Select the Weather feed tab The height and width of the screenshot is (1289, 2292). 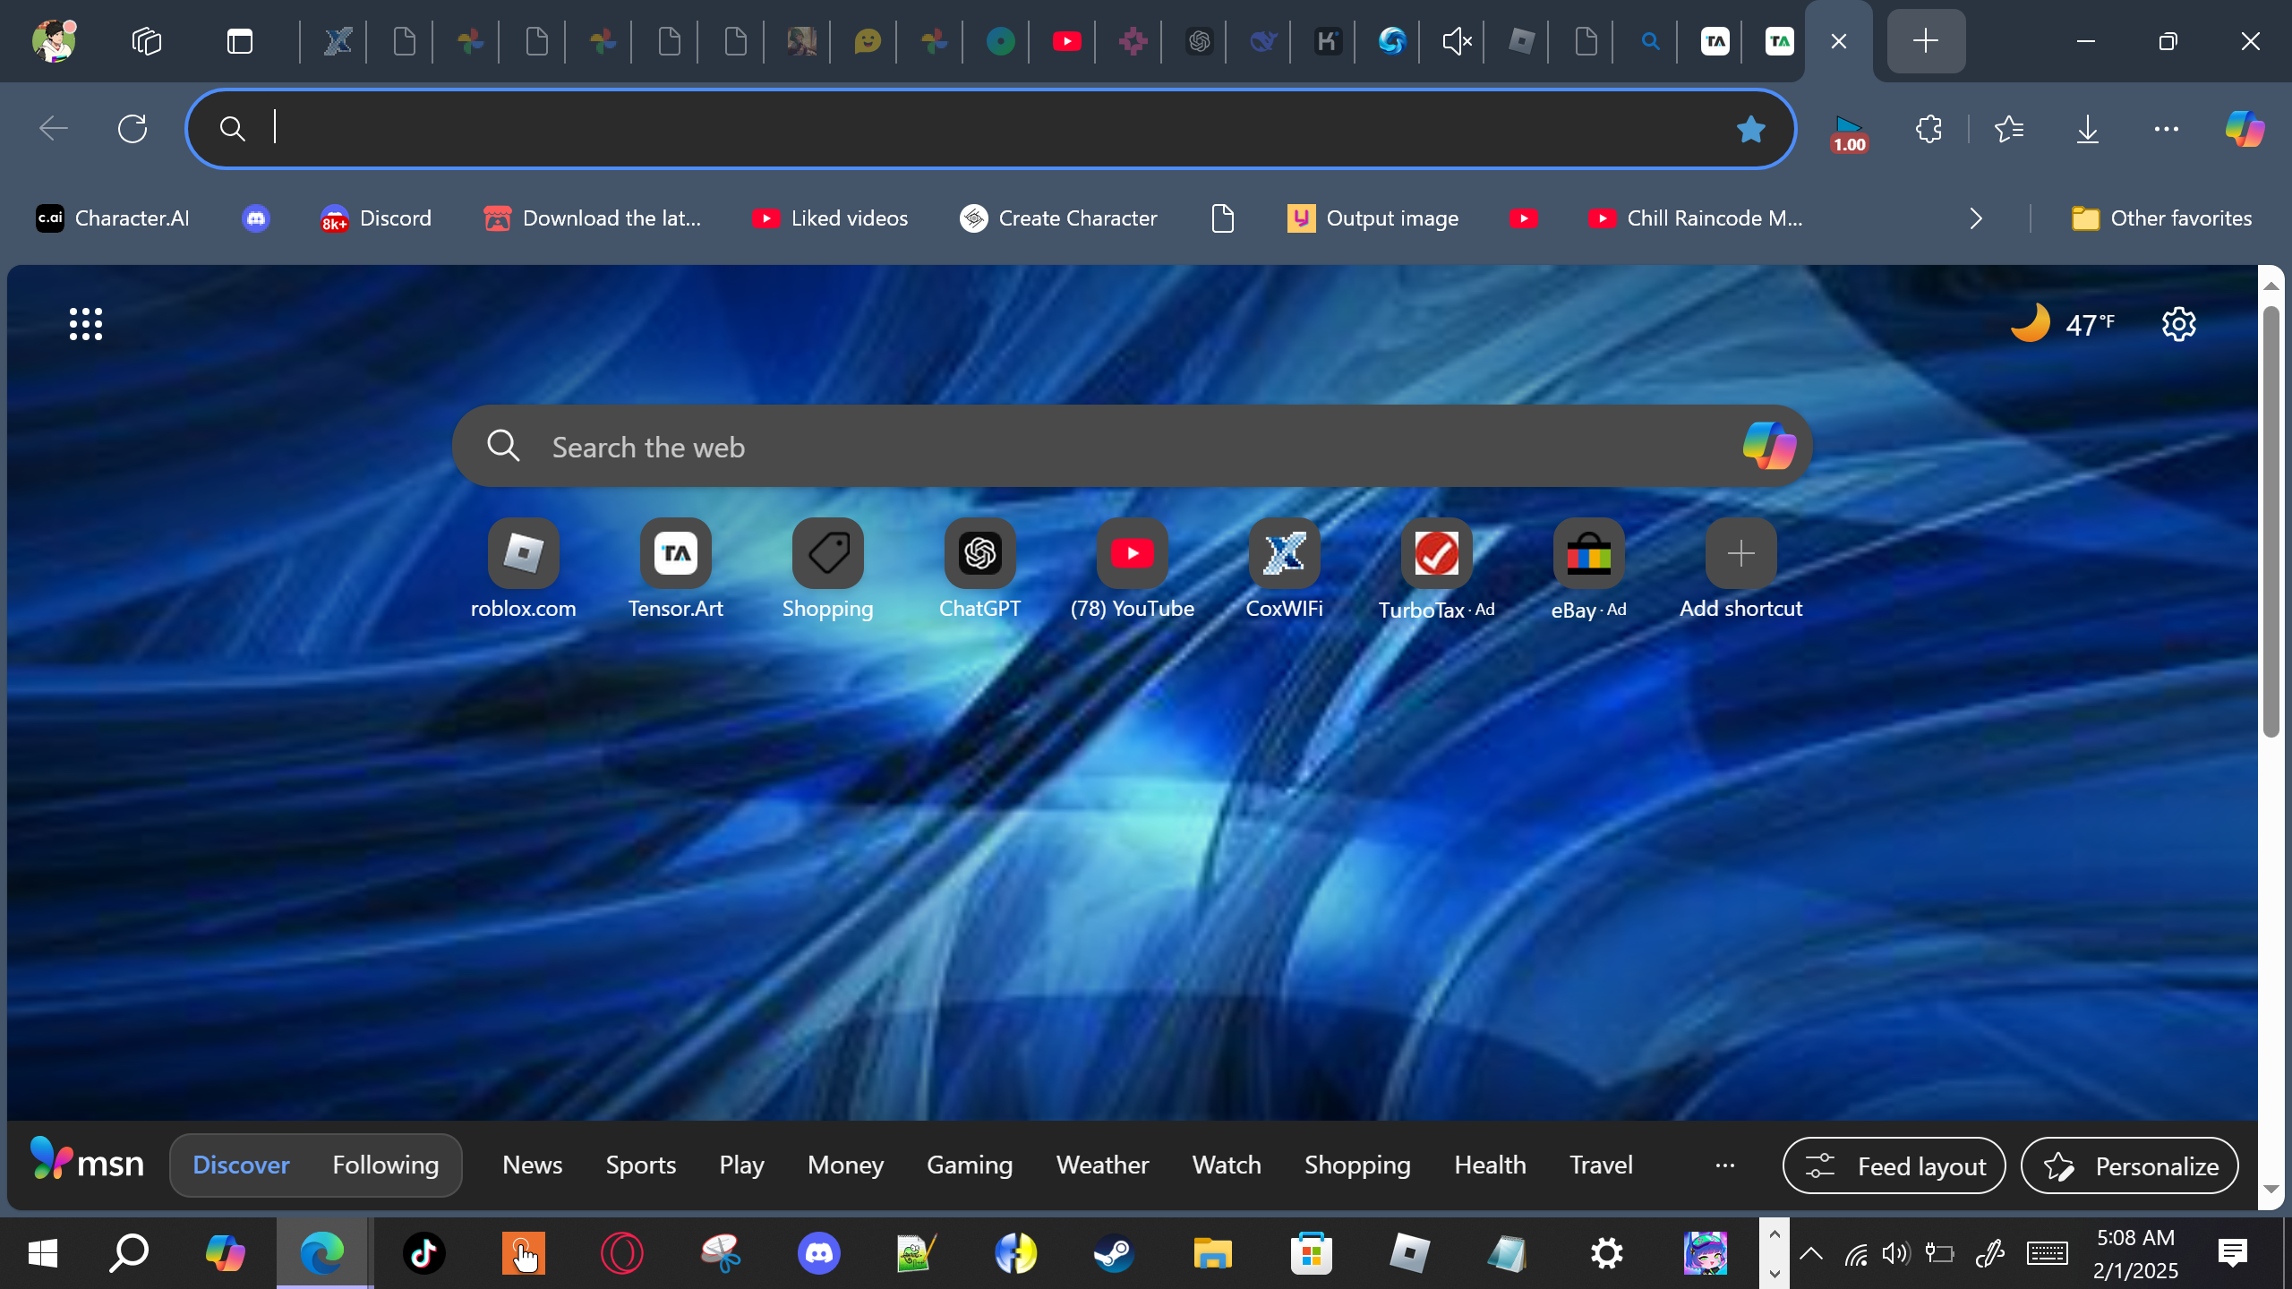(1101, 1165)
